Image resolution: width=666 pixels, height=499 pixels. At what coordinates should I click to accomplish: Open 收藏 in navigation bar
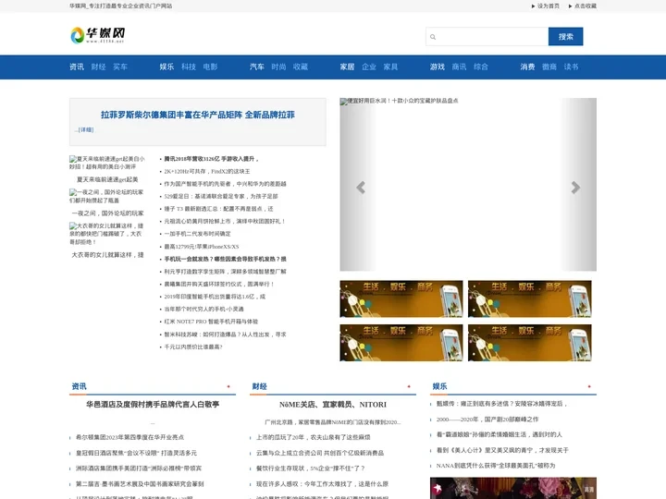pos(301,67)
